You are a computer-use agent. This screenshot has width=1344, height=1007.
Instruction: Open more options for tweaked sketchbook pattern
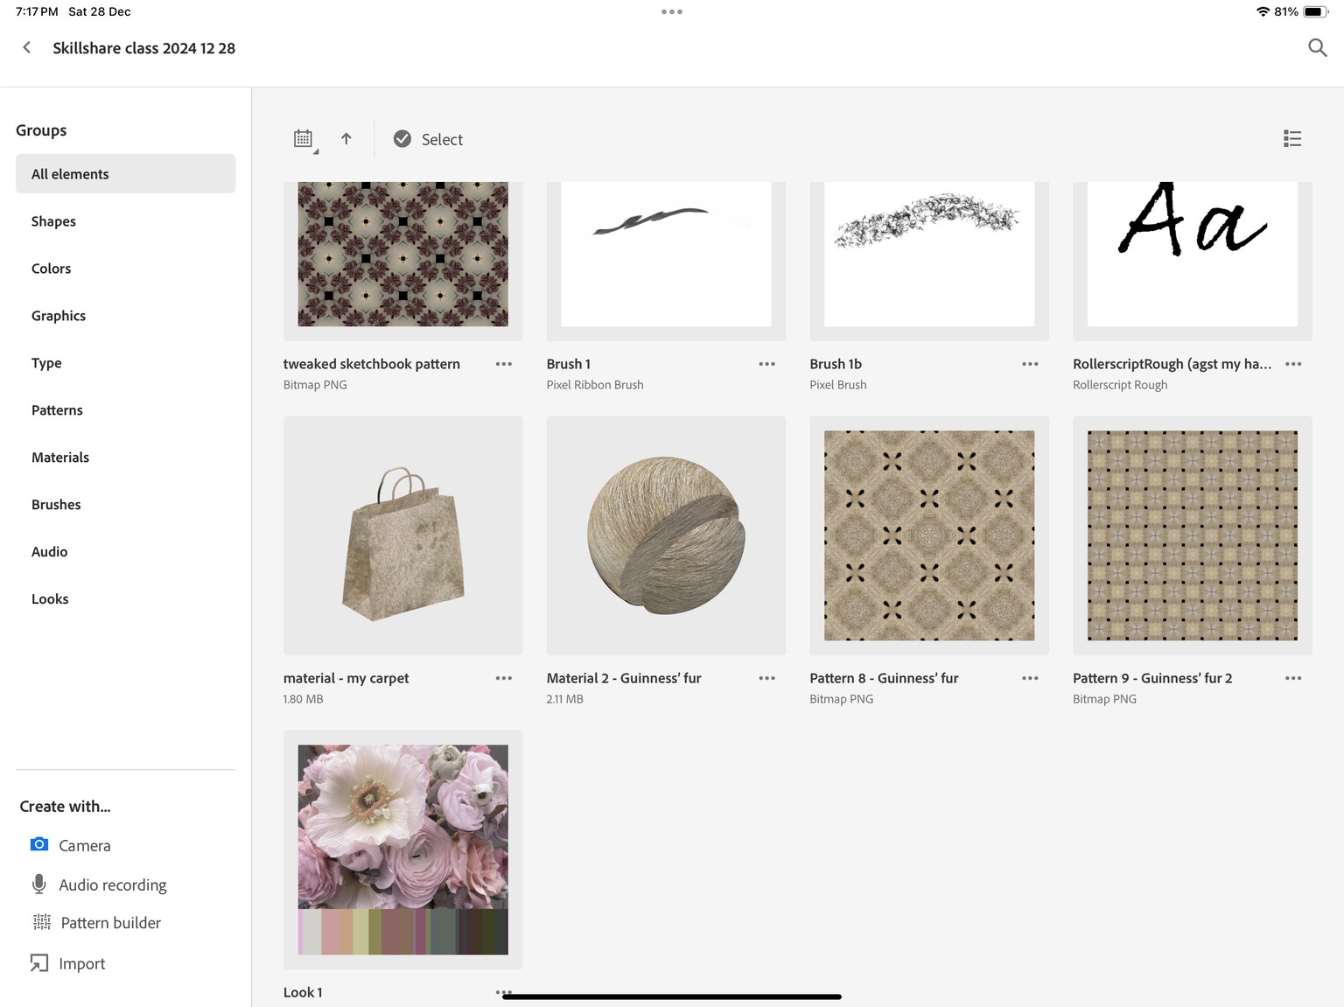(504, 364)
